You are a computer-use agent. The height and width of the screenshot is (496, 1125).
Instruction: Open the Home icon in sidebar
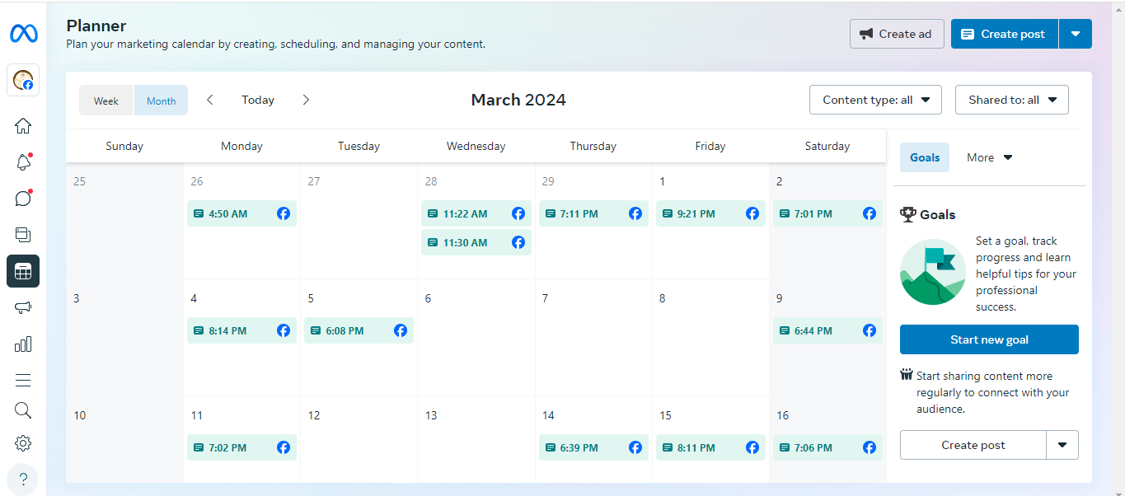pos(23,126)
